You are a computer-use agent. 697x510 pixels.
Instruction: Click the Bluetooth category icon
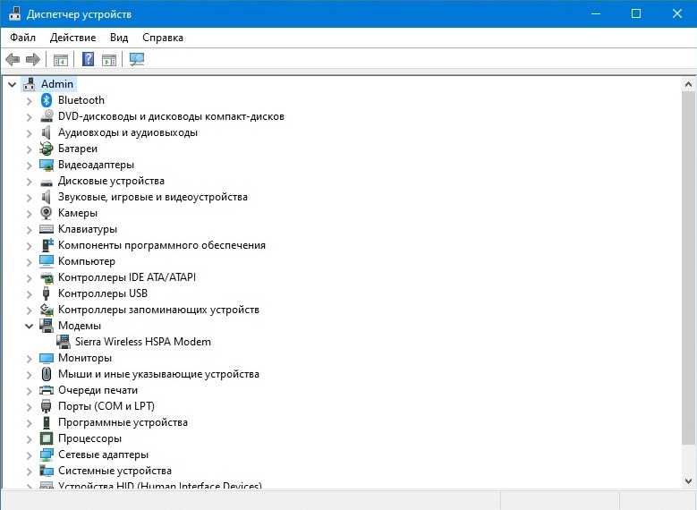coord(47,100)
